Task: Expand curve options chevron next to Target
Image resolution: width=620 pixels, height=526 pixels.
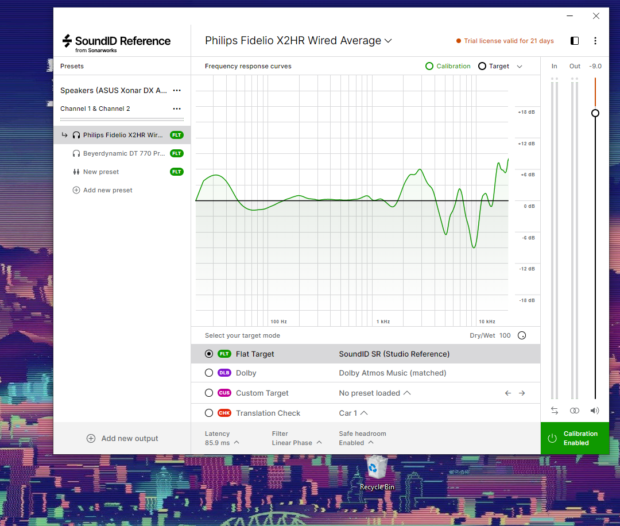Action: [520, 67]
